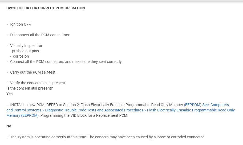Click the 'Memory (EEPROM)' link text
The height and width of the screenshot is (145, 243).
tap(23, 115)
